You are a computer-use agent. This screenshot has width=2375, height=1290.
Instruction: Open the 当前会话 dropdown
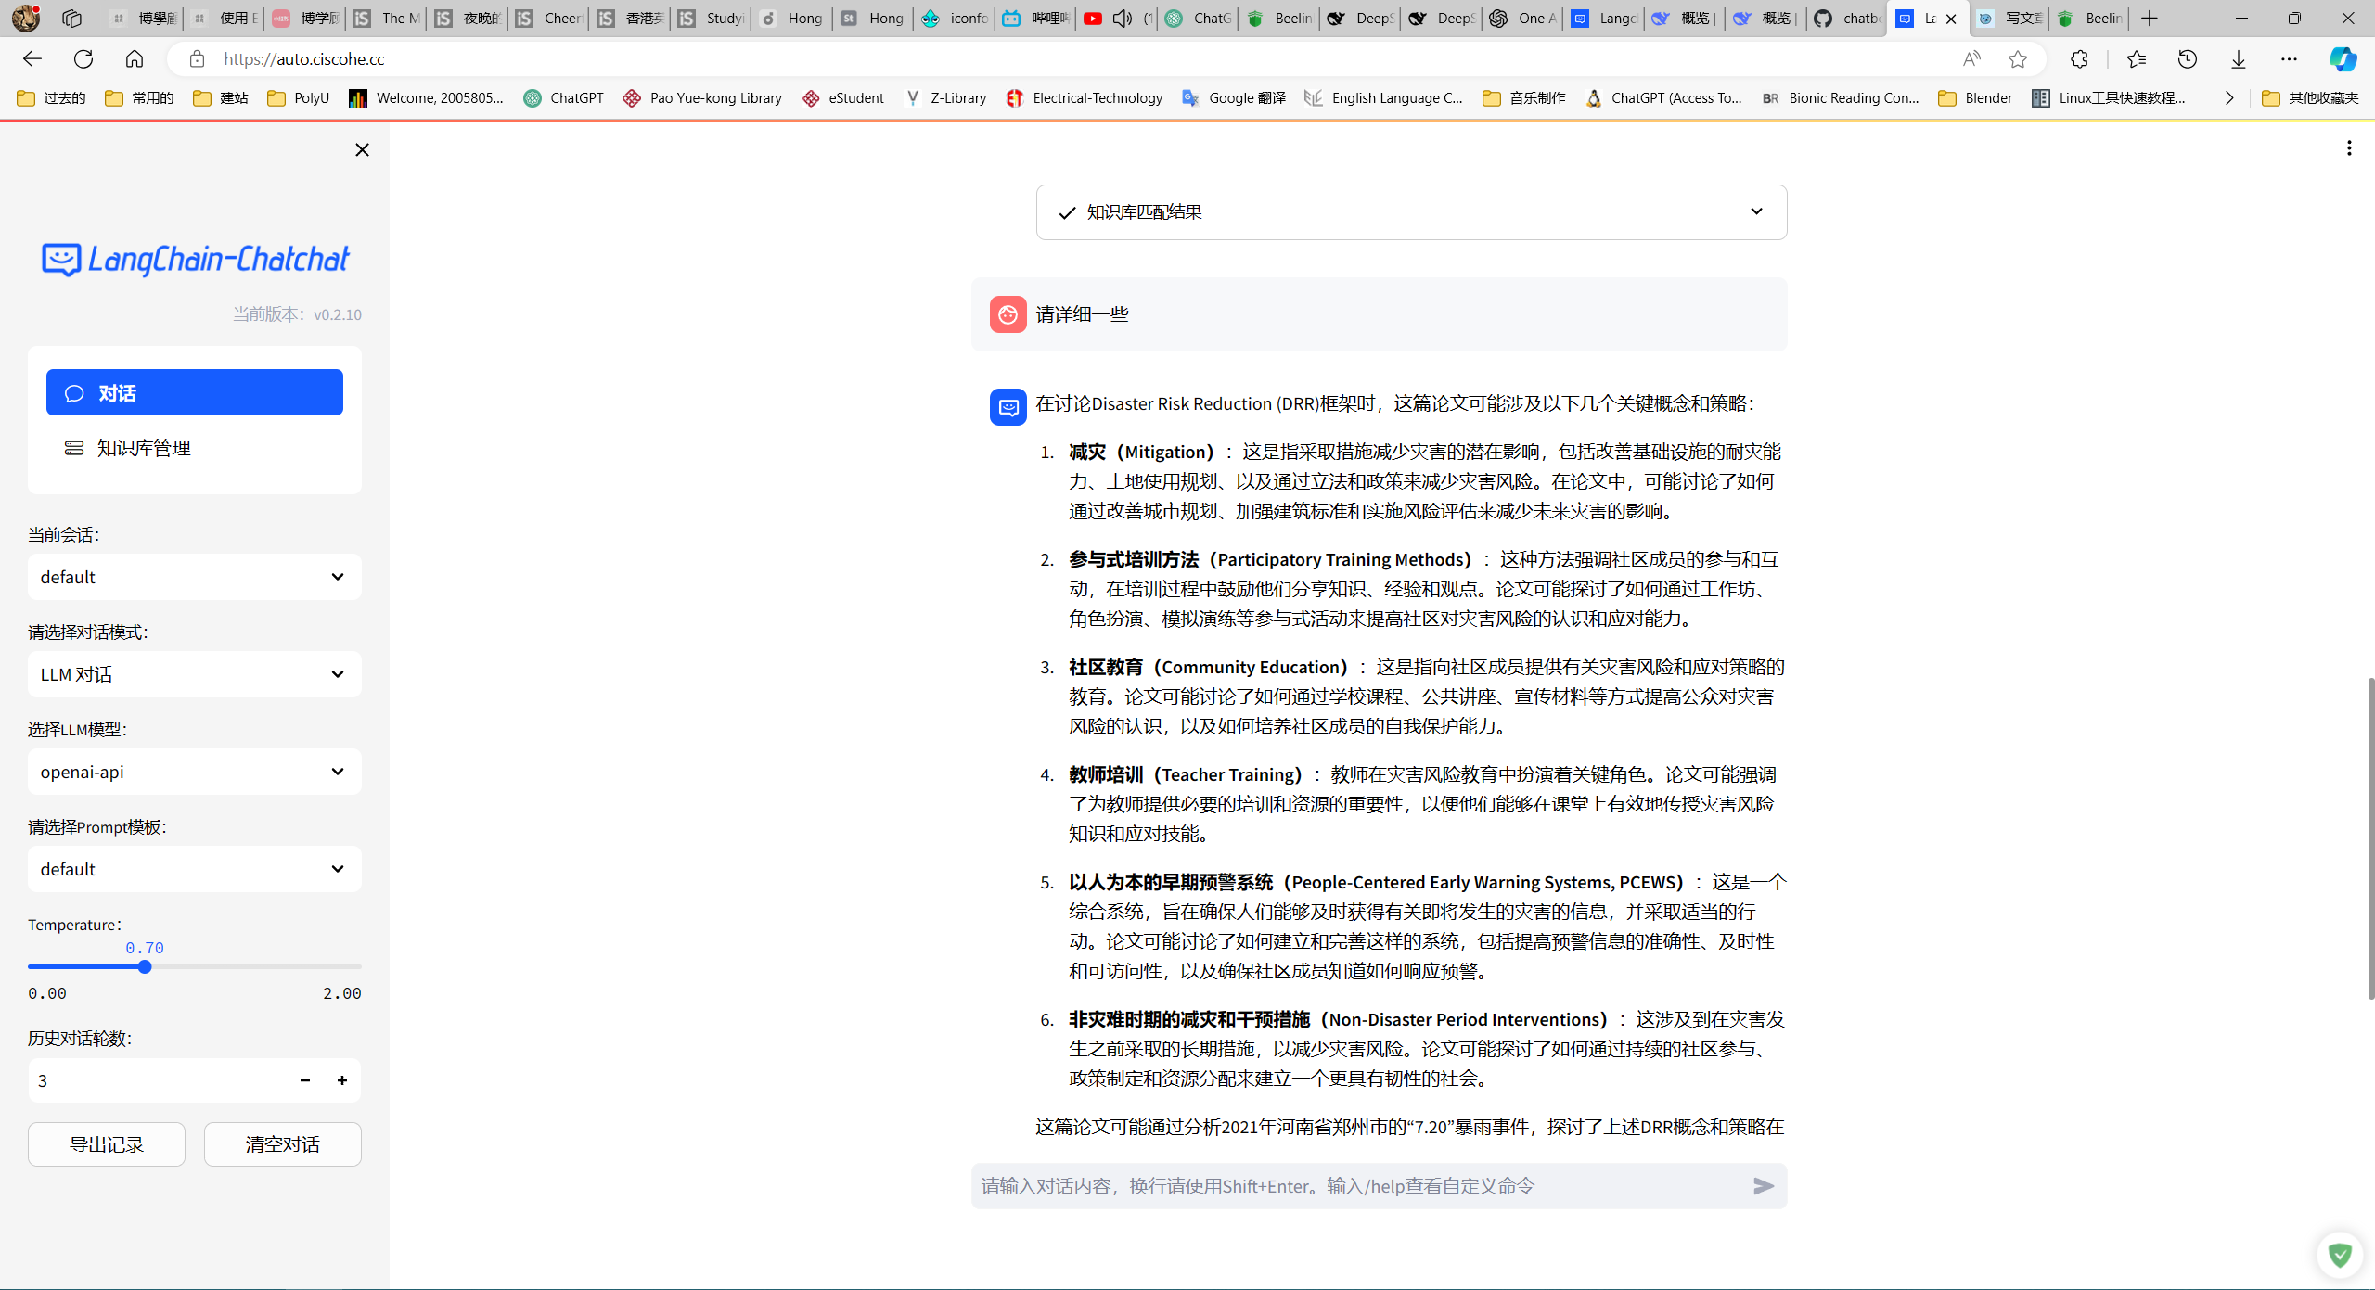(x=194, y=577)
